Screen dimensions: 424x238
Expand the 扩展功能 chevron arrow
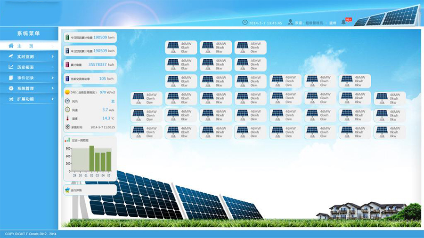point(52,99)
